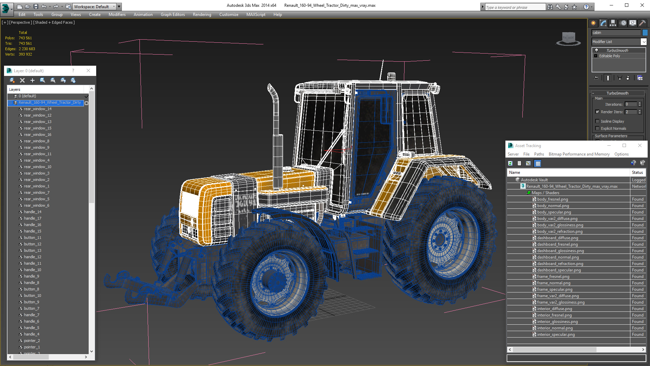Viewport: 650px width, 366px height.
Task: Open the Utilities hammer panel tab
Action: [x=642, y=23]
